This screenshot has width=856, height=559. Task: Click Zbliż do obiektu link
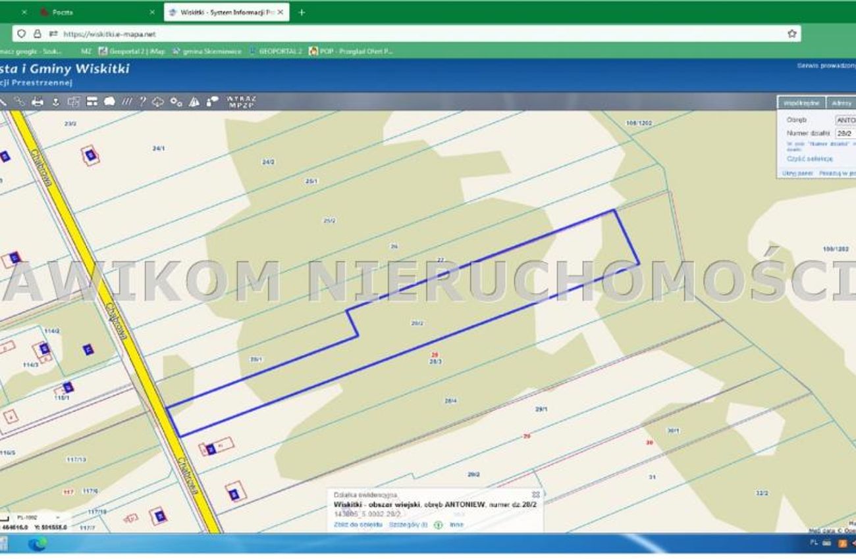[x=358, y=525]
